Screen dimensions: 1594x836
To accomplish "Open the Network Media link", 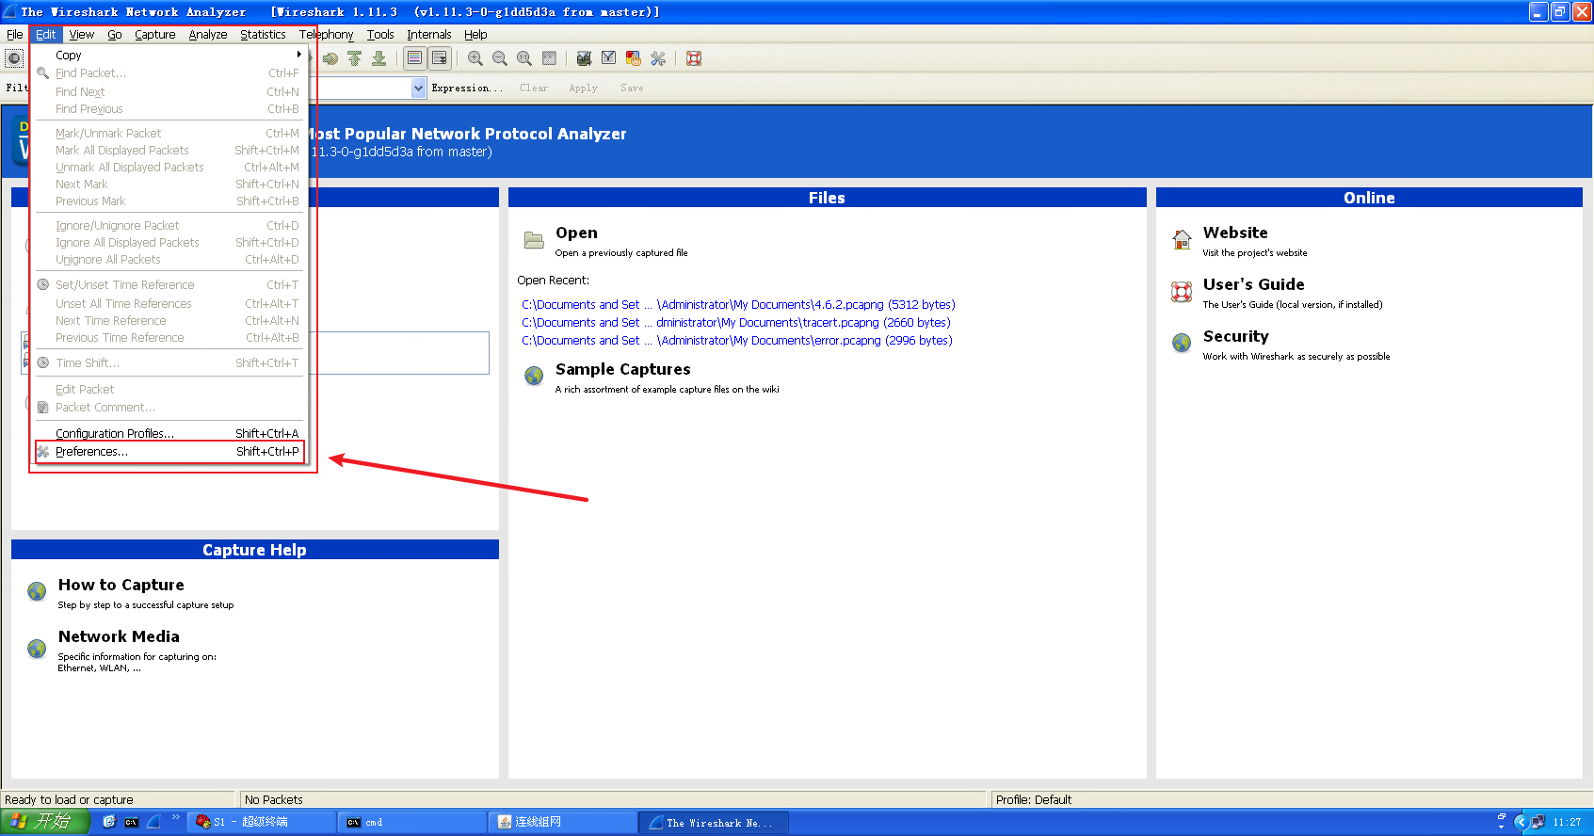I will point(119,636).
